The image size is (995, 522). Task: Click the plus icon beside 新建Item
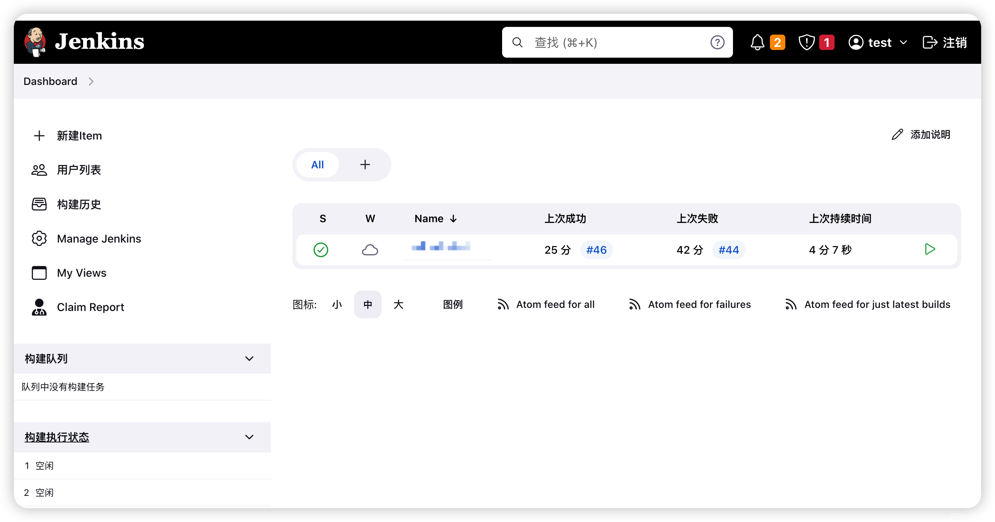point(39,136)
